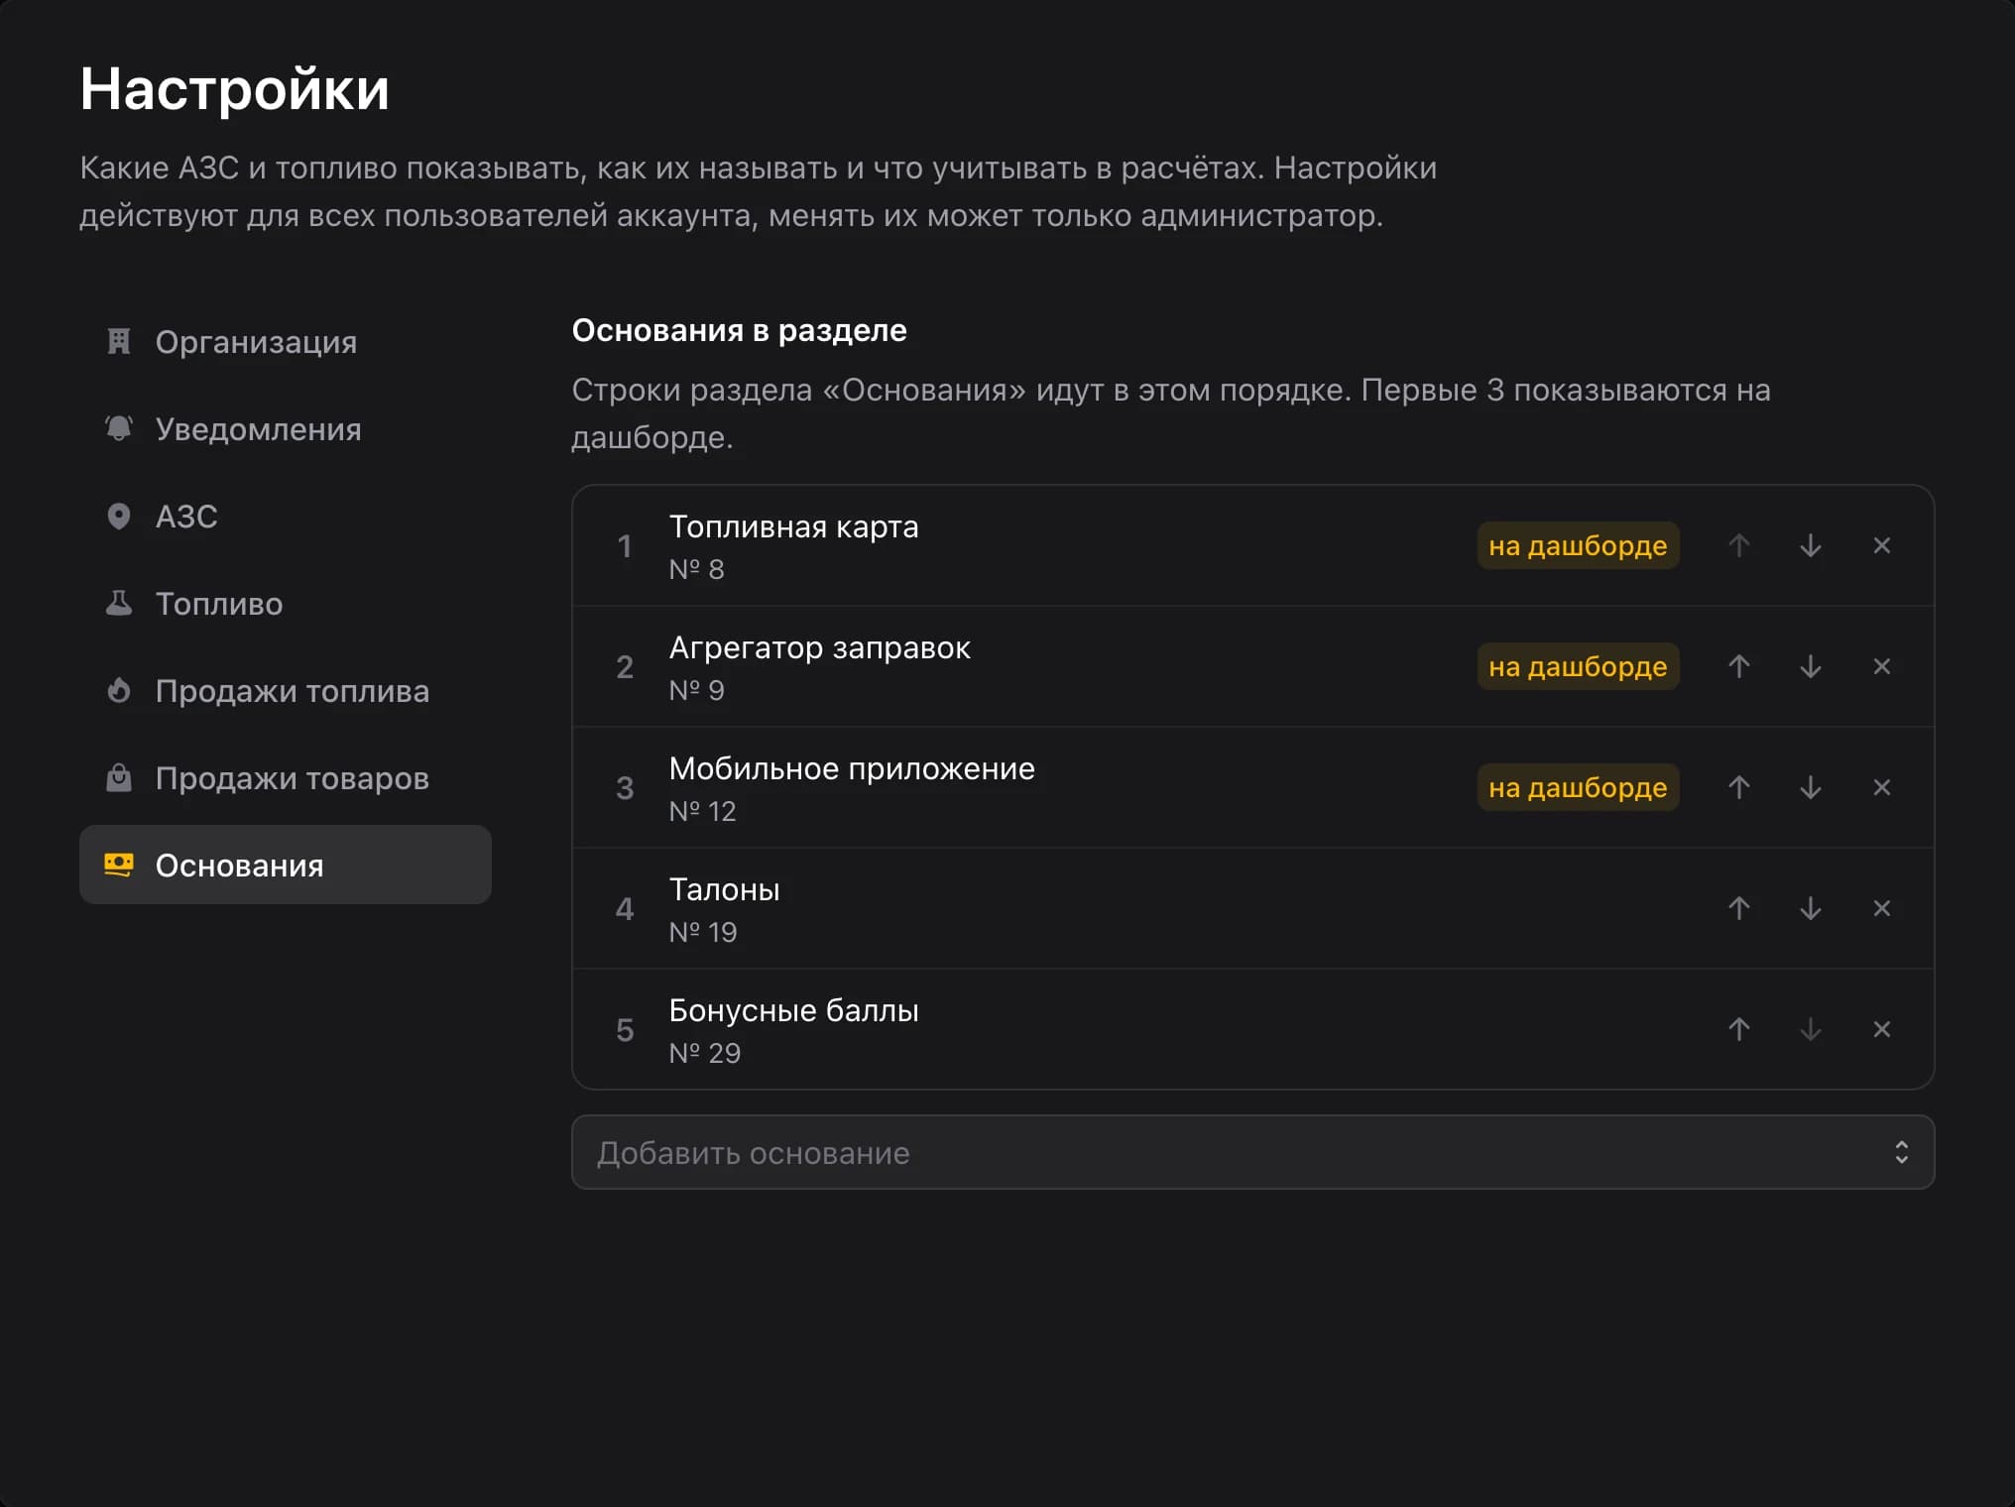
Task: Open the «АЗС» settings section
Action: tap(286, 517)
